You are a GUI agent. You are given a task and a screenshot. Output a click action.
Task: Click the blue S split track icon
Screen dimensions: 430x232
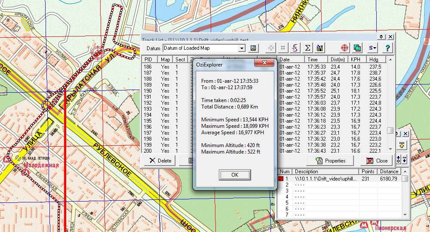(295, 48)
